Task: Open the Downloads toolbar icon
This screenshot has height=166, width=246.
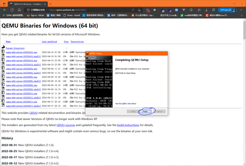Action: pos(206,10)
